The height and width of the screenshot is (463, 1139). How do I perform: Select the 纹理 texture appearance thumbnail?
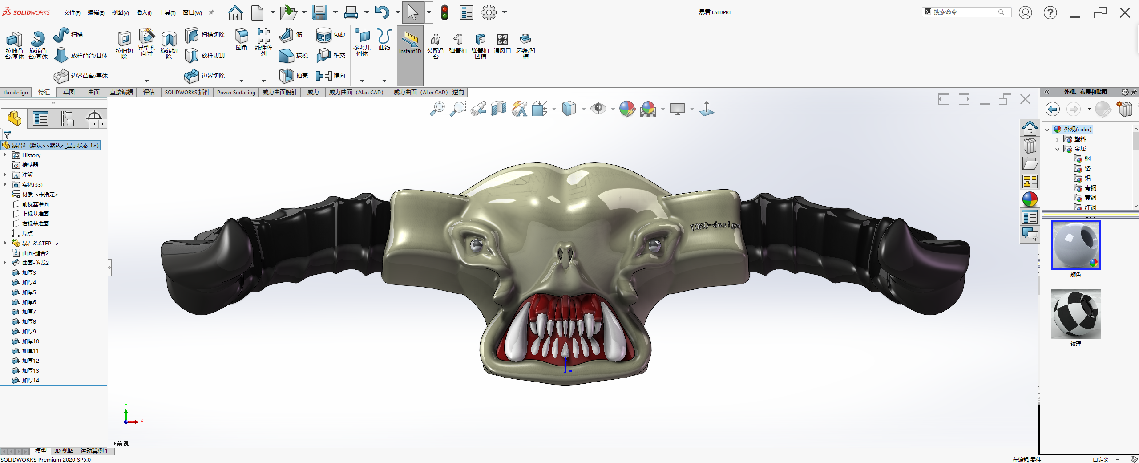pyautogui.click(x=1076, y=314)
